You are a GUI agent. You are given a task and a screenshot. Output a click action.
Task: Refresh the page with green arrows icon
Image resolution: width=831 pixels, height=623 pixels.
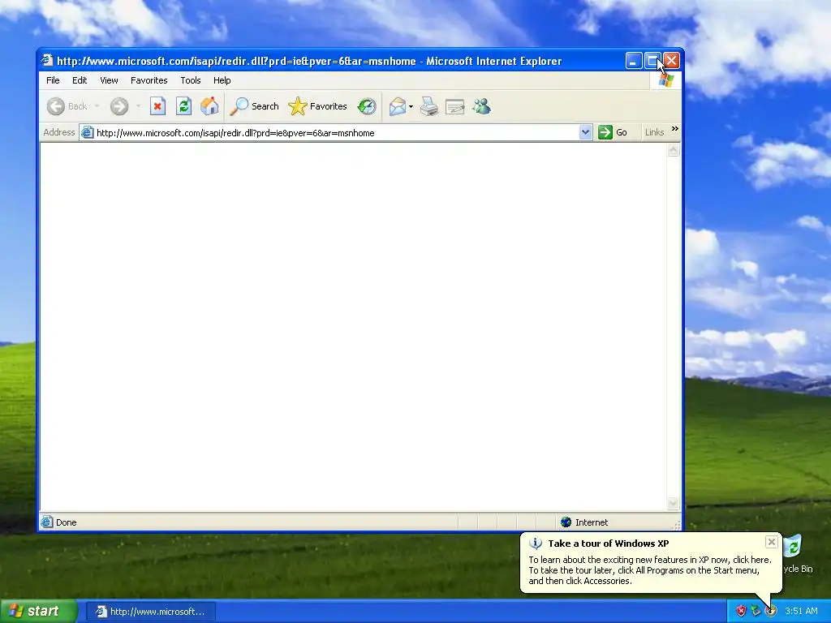(x=183, y=106)
